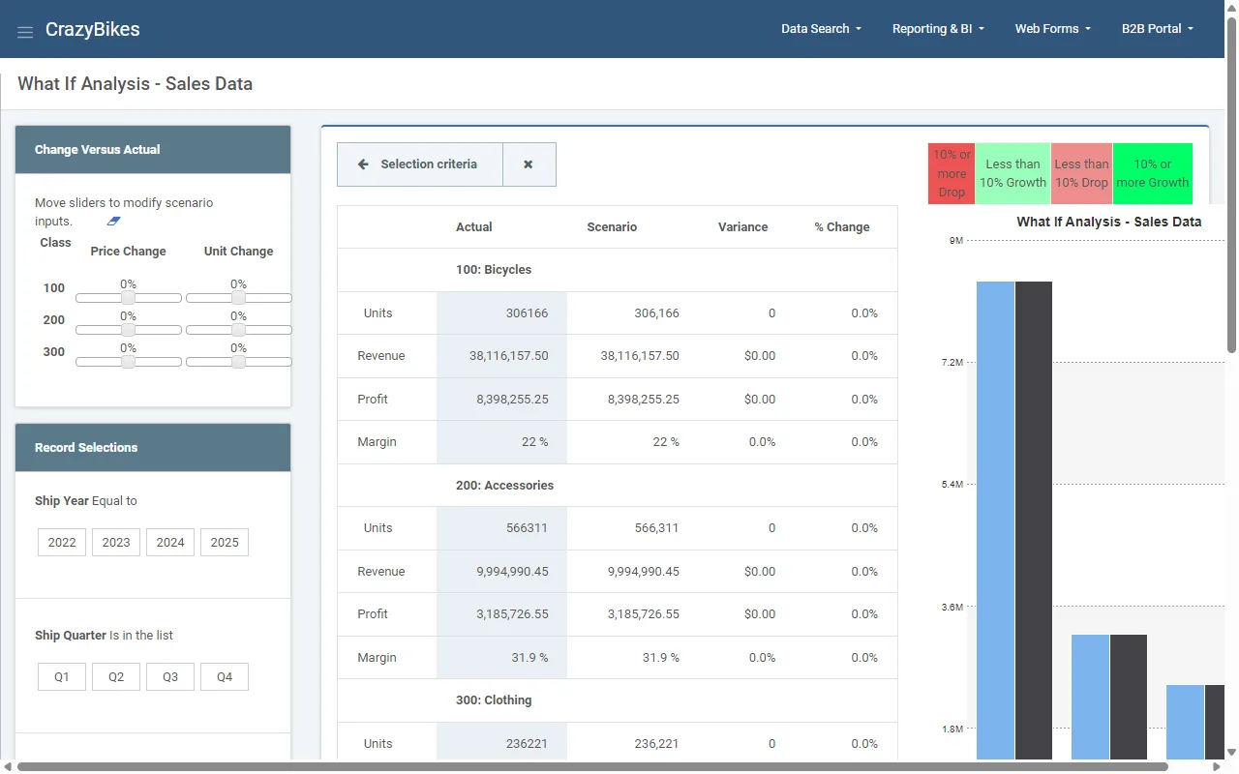Click the 'Less than 10% Growth' legend swatch
This screenshot has height=774, width=1239.
pos(1012,173)
